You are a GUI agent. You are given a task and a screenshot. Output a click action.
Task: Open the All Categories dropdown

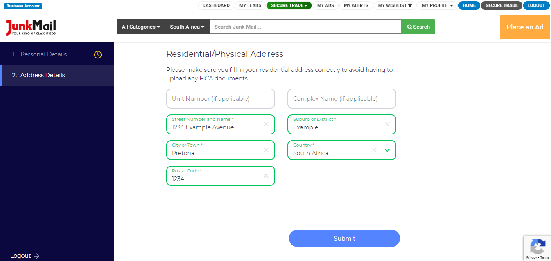tap(141, 27)
